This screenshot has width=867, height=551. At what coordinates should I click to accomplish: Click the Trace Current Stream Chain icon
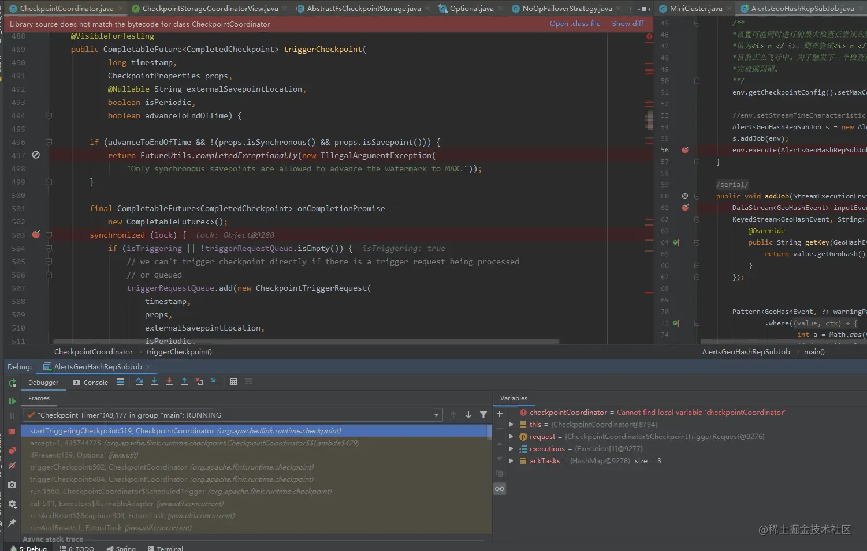click(x=248, y=381)
